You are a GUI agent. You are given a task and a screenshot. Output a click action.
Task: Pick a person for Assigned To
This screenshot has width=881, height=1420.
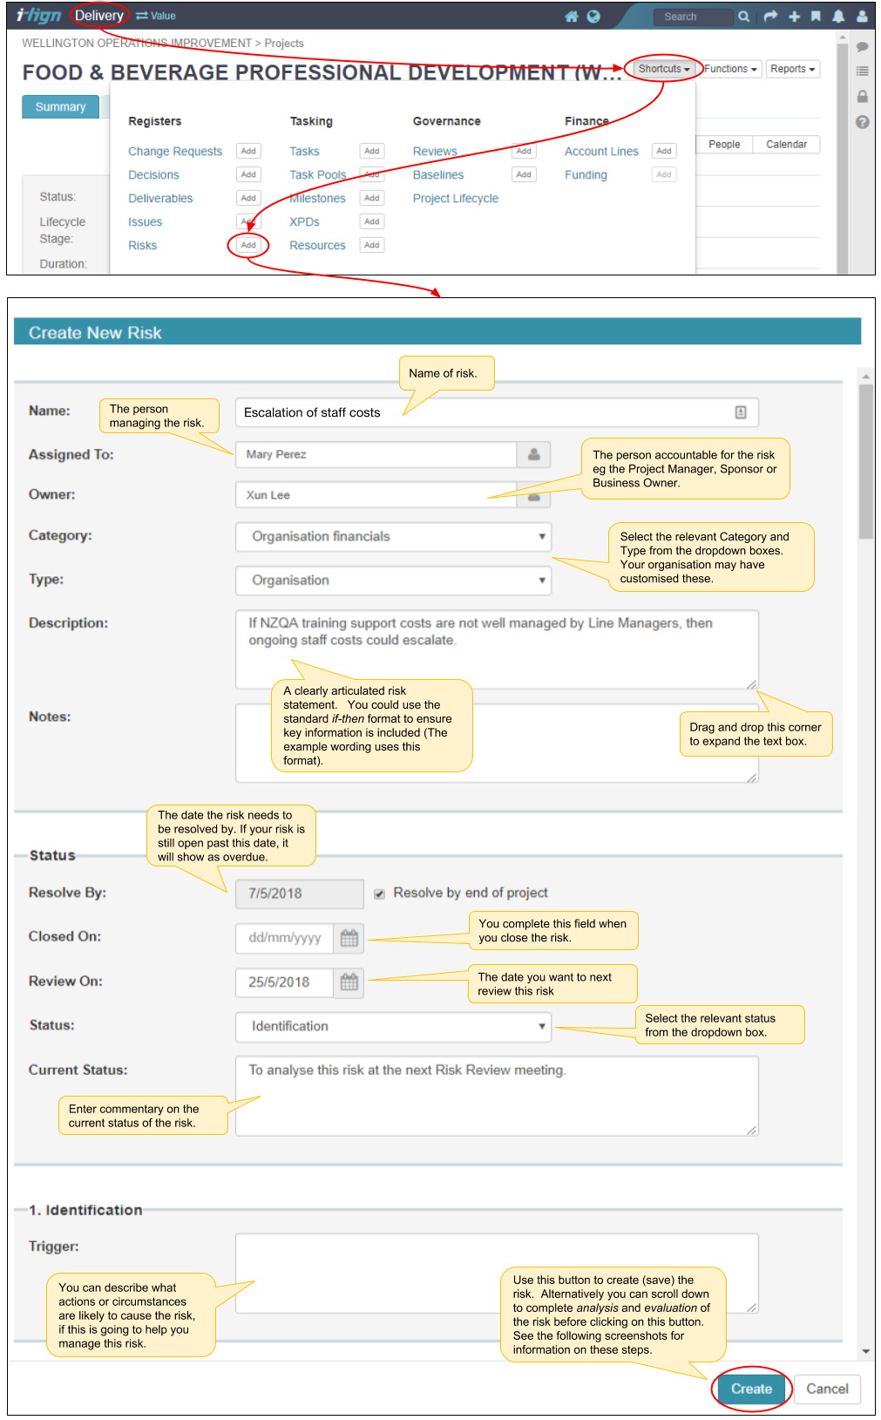click(x=533, y=454)
